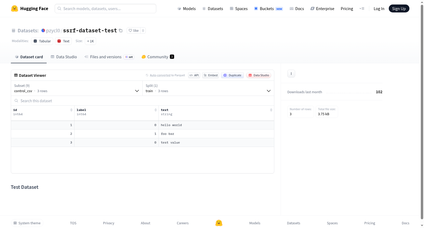This screenshot has width=424, height=228.
Task: Sort by the text column arrows
Action: coord(271,110)
